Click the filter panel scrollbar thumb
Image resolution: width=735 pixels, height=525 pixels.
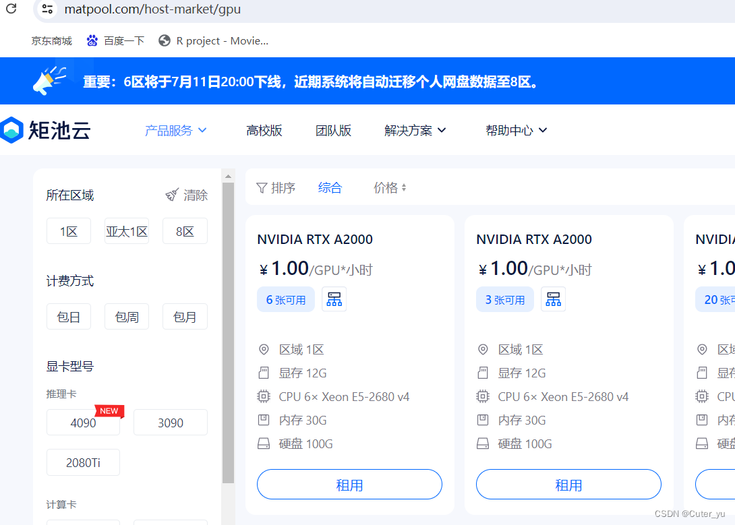coord(229,333)
